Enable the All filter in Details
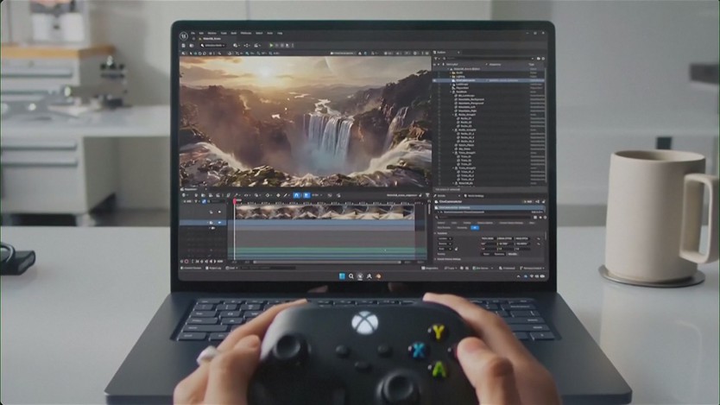Viewport: 720px width, 405px height. point(474,228)
